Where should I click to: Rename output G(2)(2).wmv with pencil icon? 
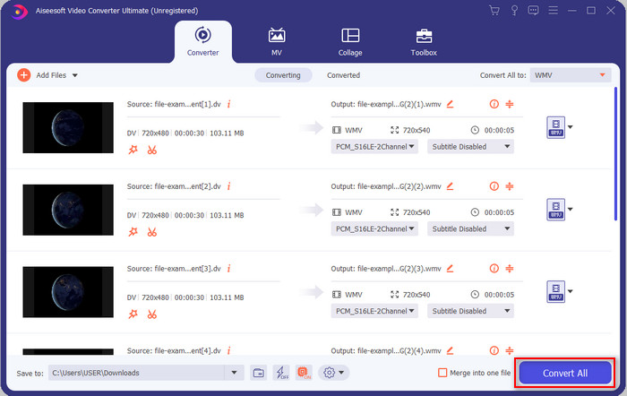pos(450,186)
